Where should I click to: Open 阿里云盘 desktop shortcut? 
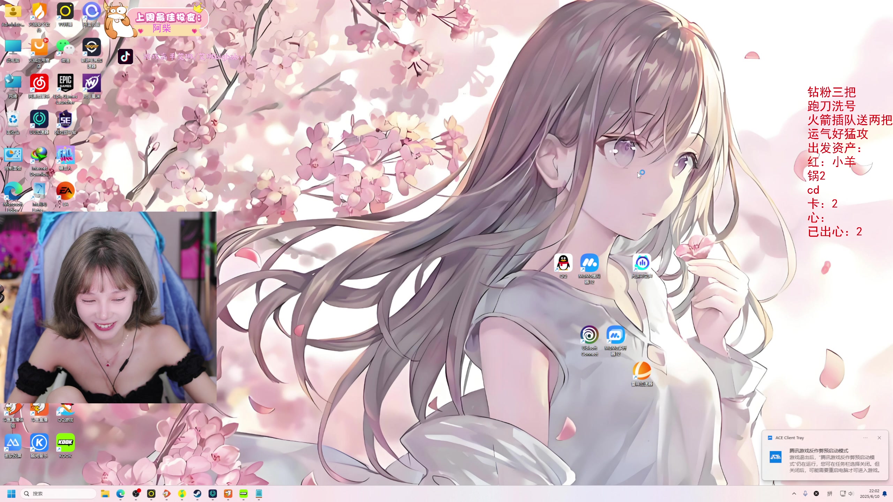tap(91, 15)
